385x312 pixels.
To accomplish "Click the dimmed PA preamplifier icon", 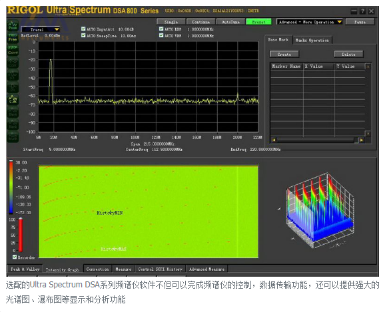I will [13, 87].
